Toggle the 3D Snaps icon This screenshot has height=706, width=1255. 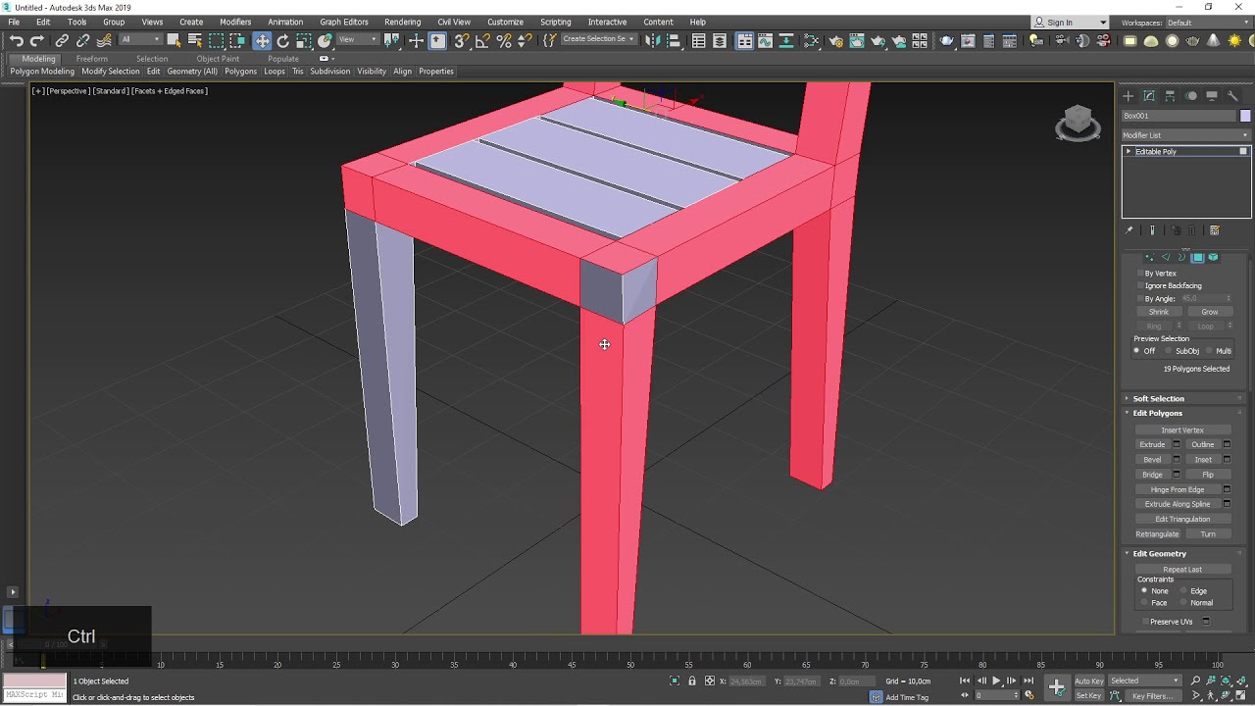click(x=461, y=40)
